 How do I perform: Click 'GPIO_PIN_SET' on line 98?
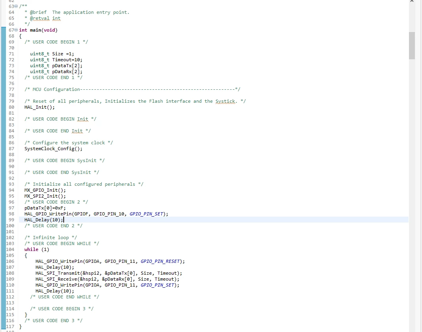point(146,214)
